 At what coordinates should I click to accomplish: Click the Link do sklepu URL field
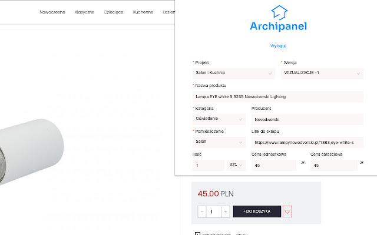(x=307, y=142)
